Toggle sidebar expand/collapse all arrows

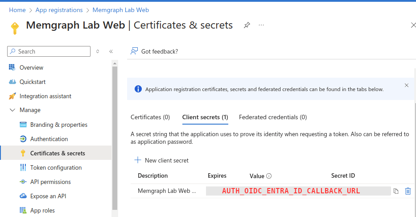tap(98, 51)
